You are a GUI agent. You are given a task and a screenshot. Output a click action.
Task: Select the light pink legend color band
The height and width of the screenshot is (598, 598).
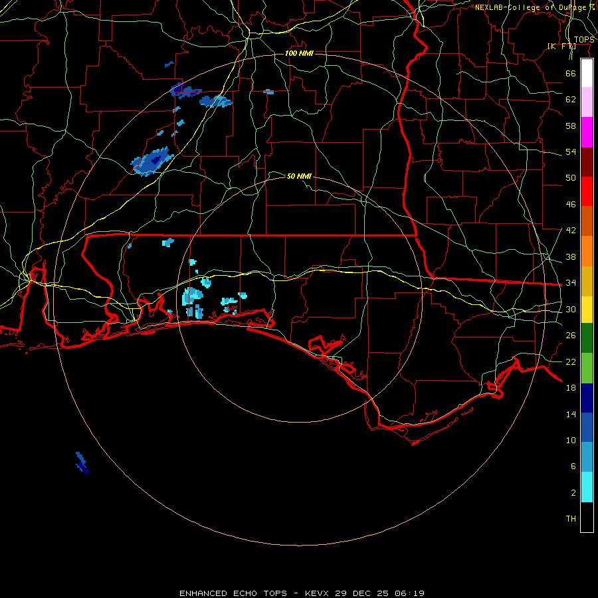click(x=587, y=102)
